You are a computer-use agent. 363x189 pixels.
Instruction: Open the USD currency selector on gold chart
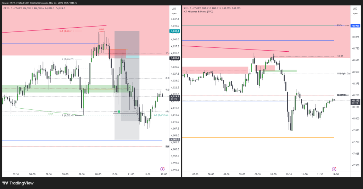tap(174, 8)
